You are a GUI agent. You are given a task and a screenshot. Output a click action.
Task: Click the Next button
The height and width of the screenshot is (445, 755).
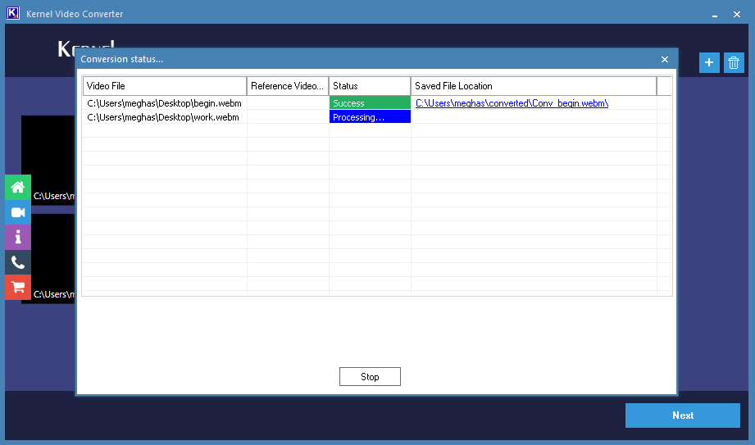(x=683, y=415)
